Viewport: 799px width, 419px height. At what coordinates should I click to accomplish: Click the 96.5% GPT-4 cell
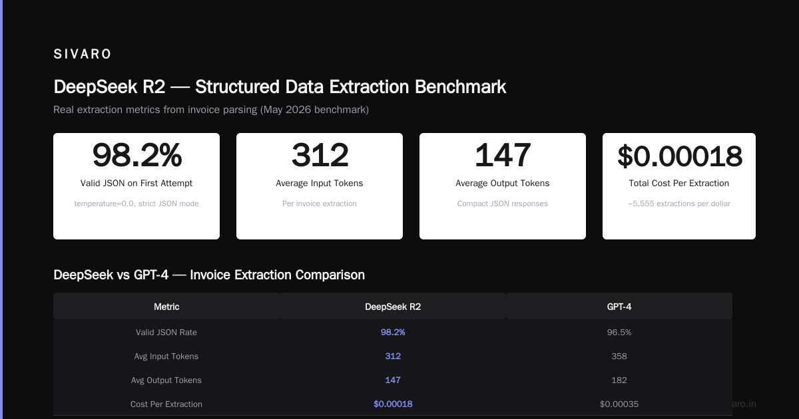point(619,332)
